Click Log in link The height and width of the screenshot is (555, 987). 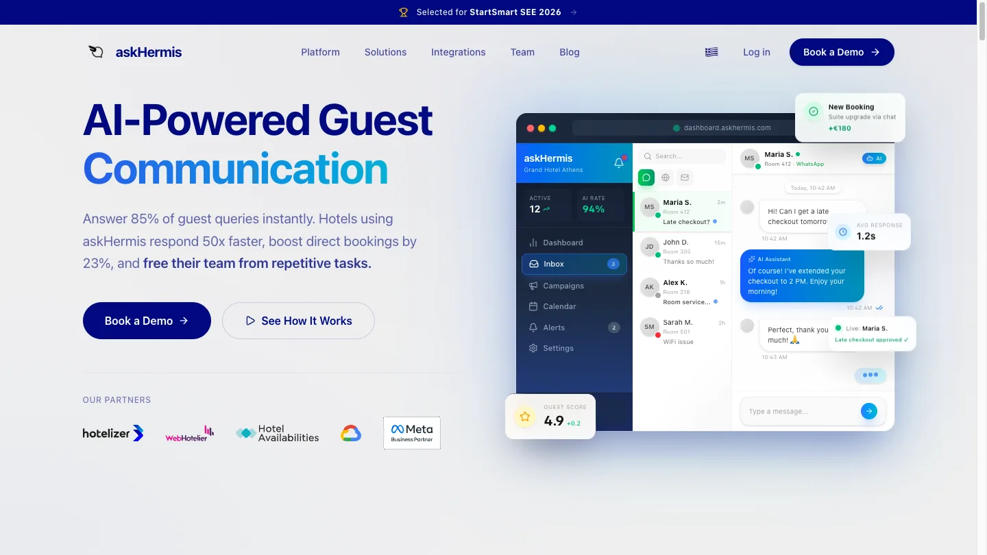click(757, 52)
